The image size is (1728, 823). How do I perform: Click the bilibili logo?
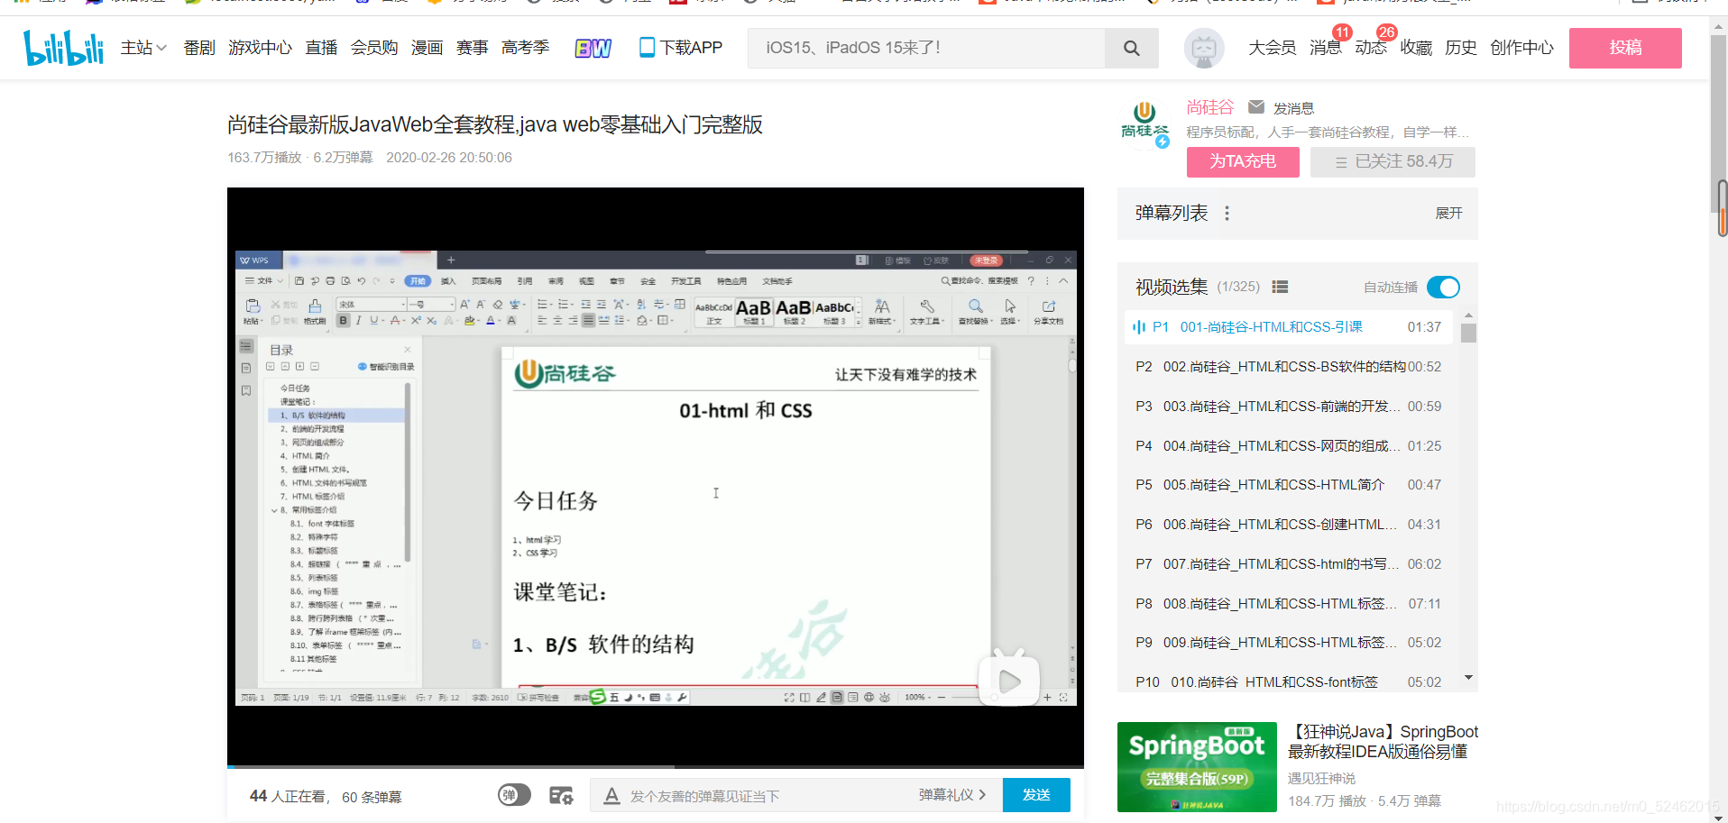63,48
